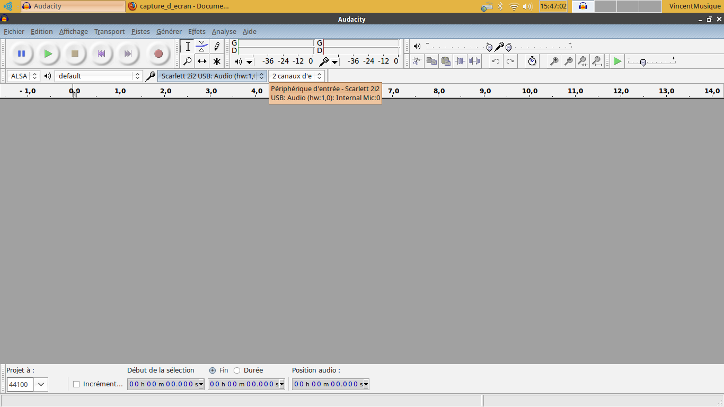The height and width of the screenshot is (407, 724).
Task: Open the output meter dropdown arrow
Action: tap(250, 62)
